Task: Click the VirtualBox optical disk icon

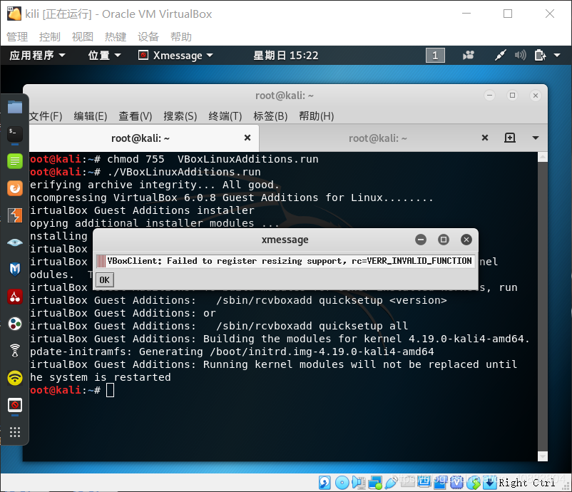Action: tap(342, 483)
